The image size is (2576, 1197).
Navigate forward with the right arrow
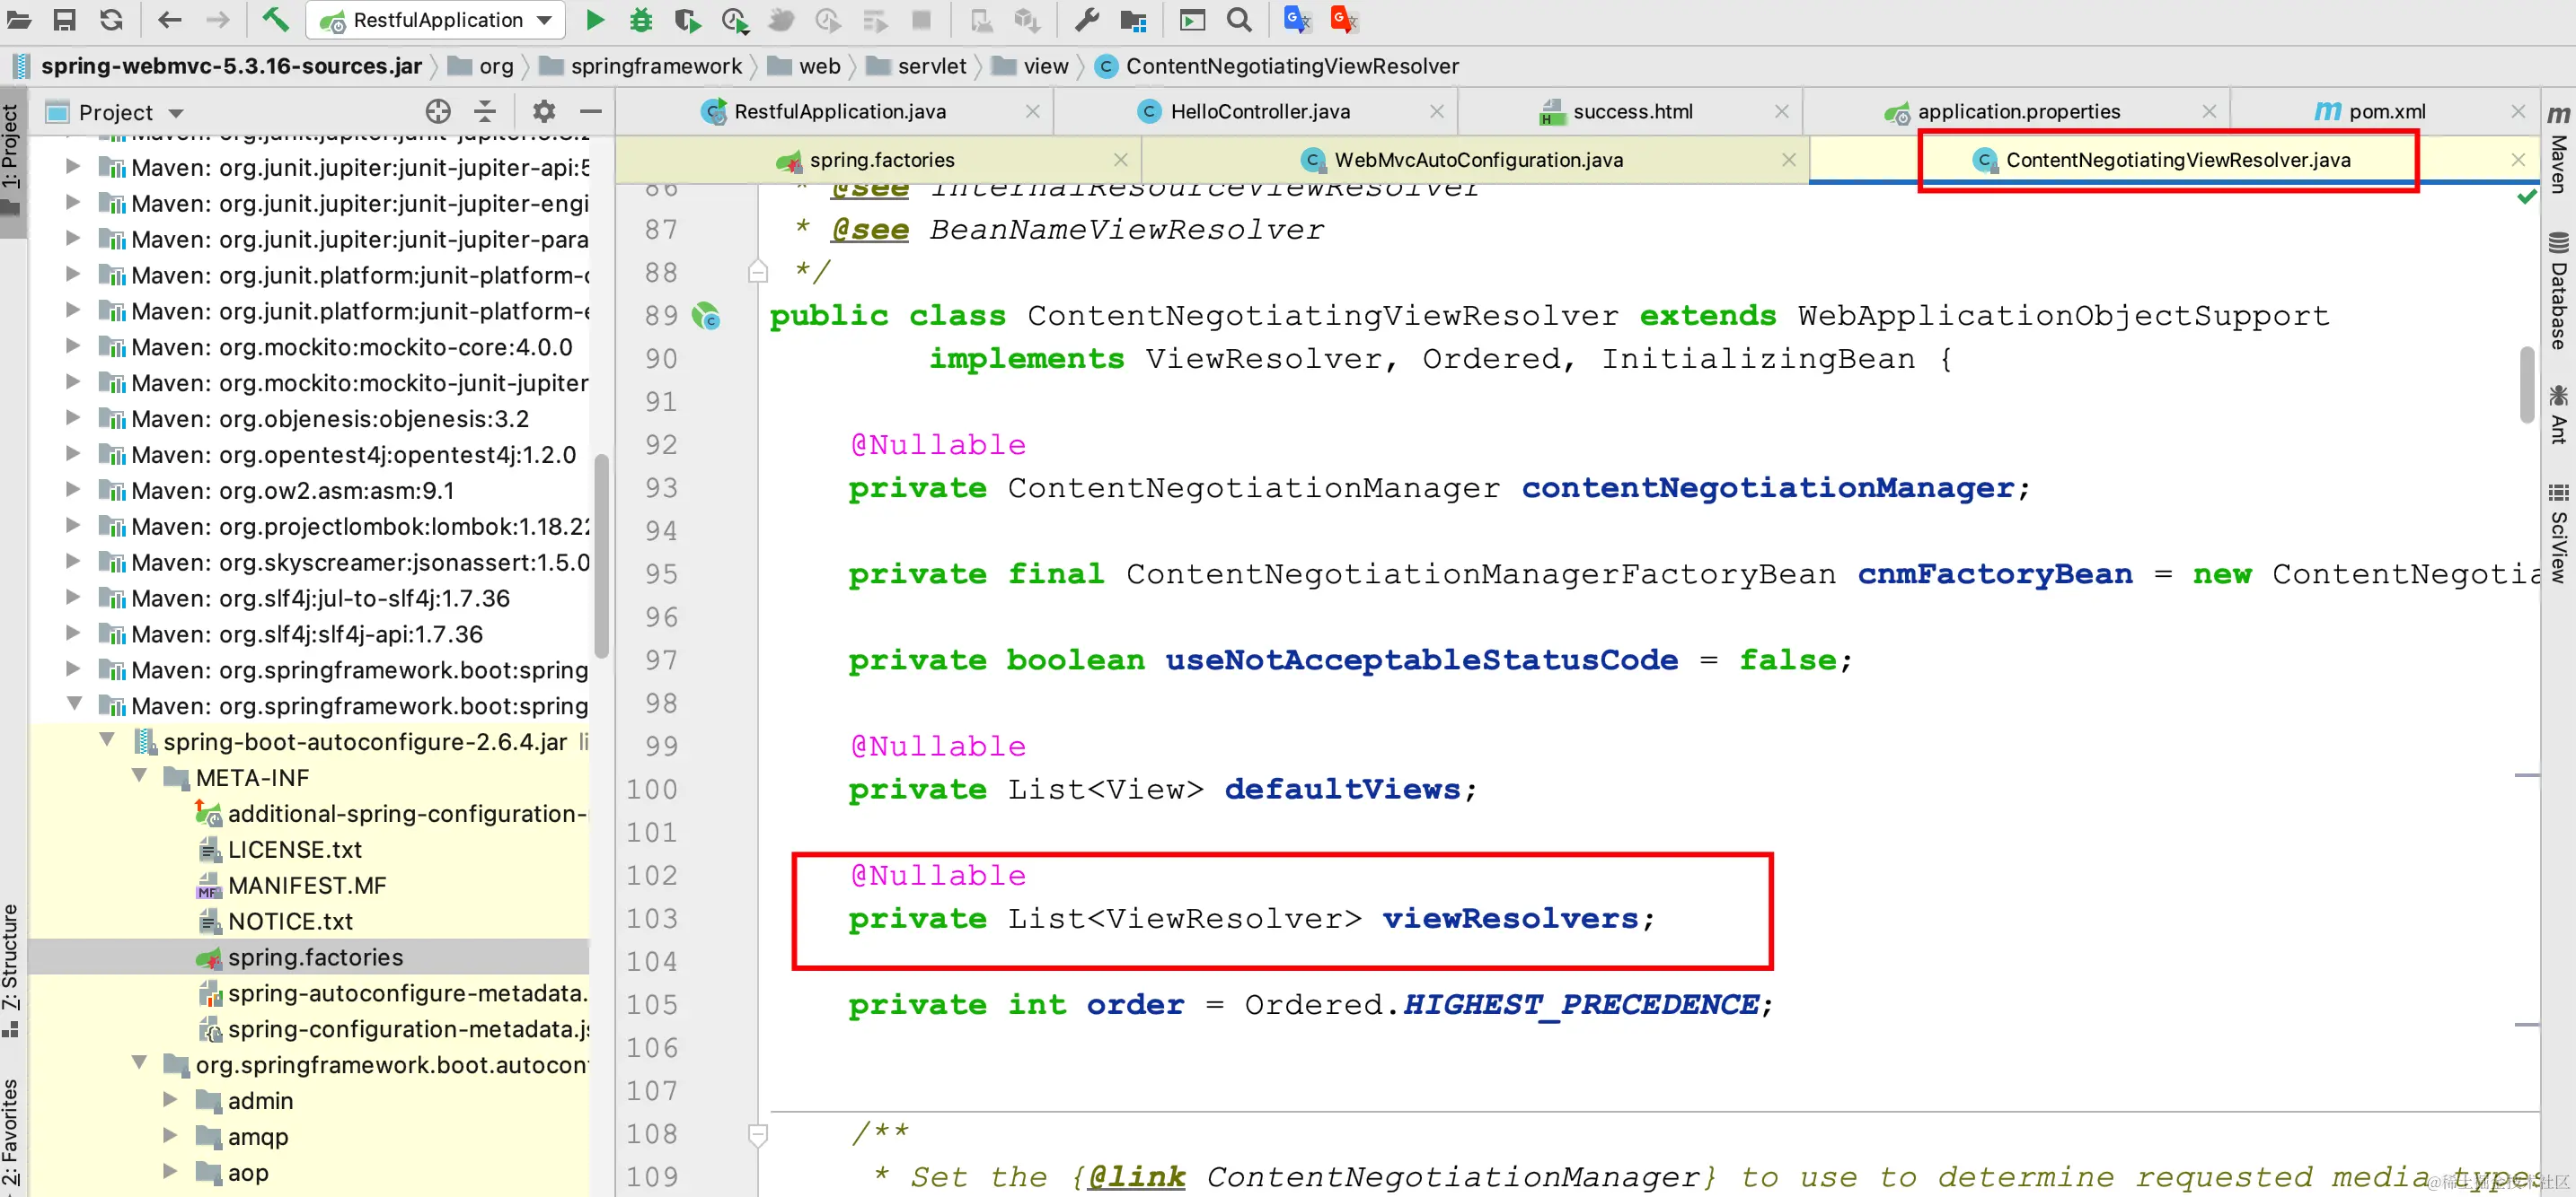click(217, 19)
